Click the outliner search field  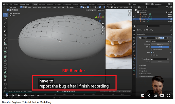(x=152, y=7)
